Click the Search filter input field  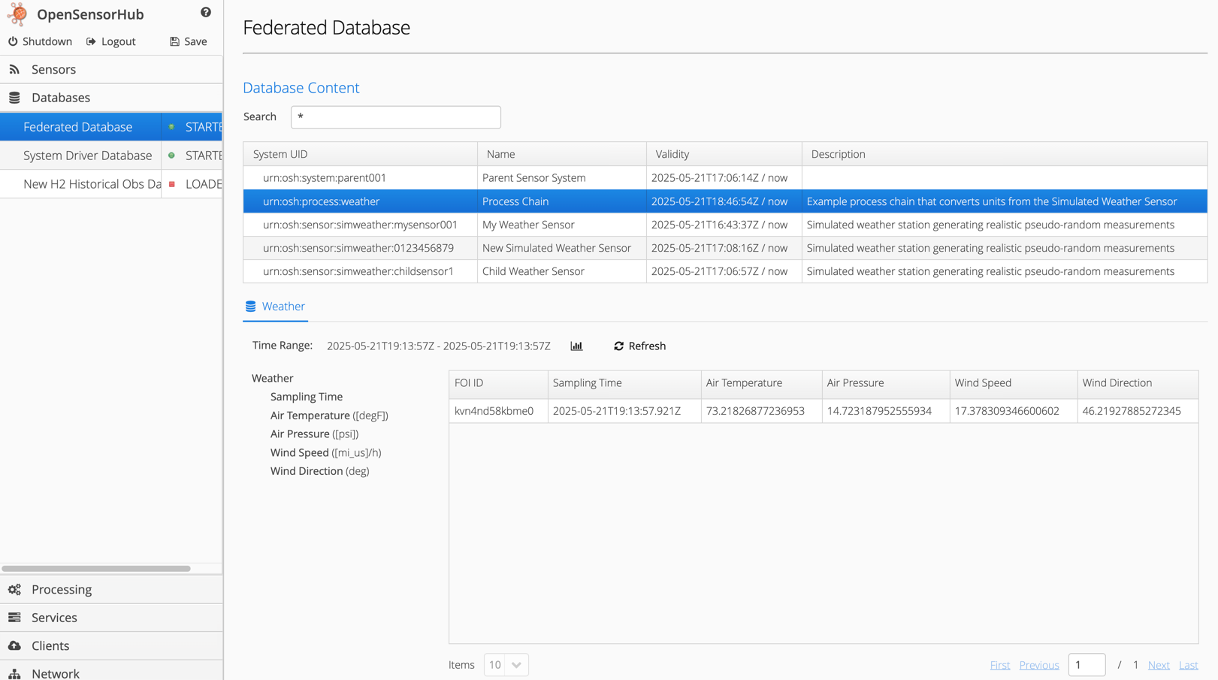395,117
